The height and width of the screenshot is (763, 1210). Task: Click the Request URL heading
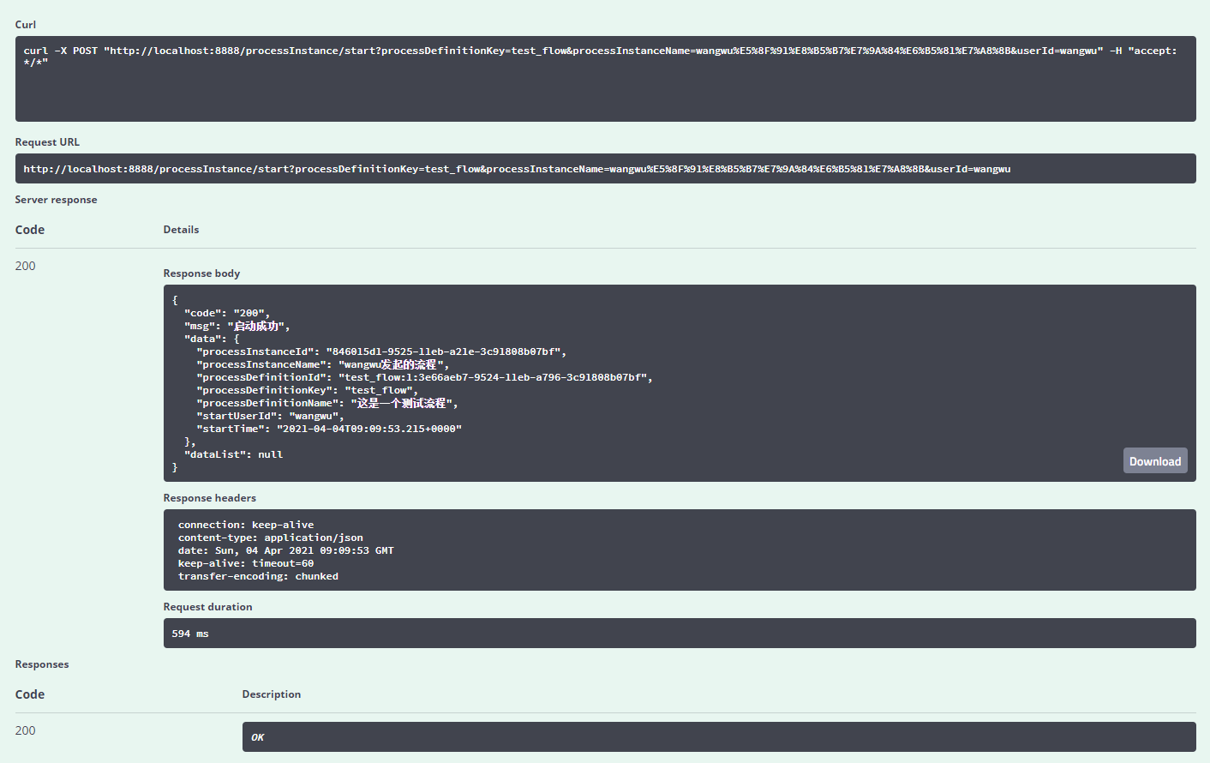click(x=47, y=142)
